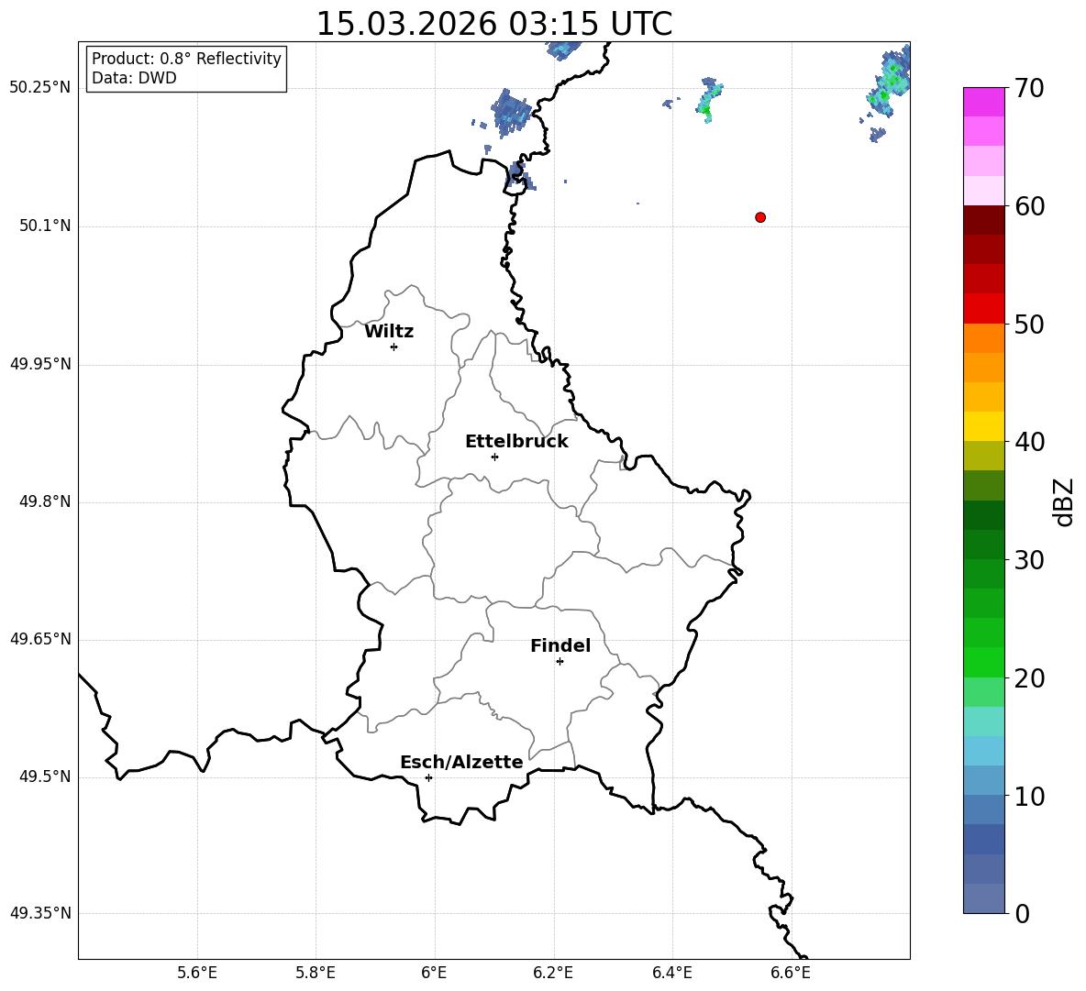Click the Wiltz station cross marker

(394, 347)
